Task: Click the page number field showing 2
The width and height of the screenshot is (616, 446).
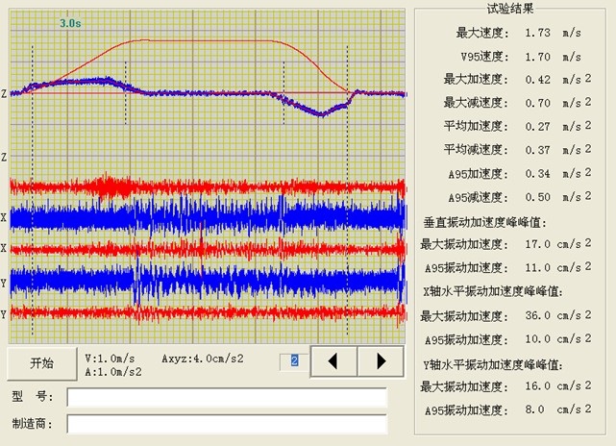Action: tap(295, 360)
